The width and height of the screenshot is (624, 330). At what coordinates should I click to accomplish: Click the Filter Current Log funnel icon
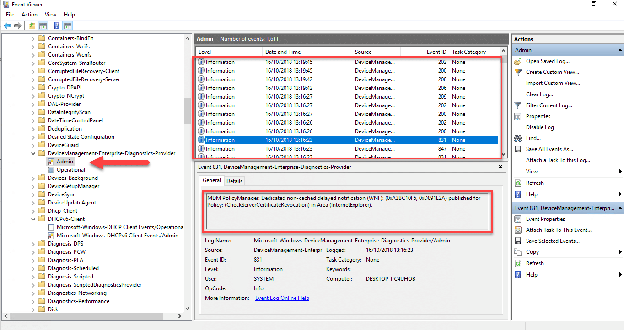[518, 105]
